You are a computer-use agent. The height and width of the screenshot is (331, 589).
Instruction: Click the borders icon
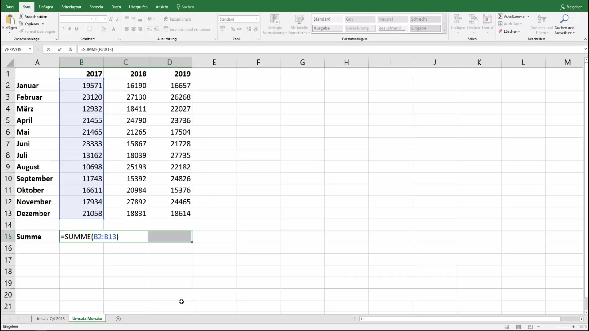tap(90, 29)
